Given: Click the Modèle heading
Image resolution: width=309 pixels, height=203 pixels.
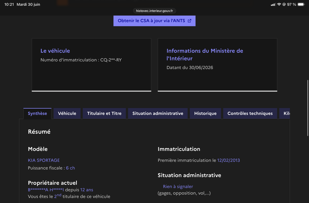Looking at the screenshot, I should click(x=37, y=149).
